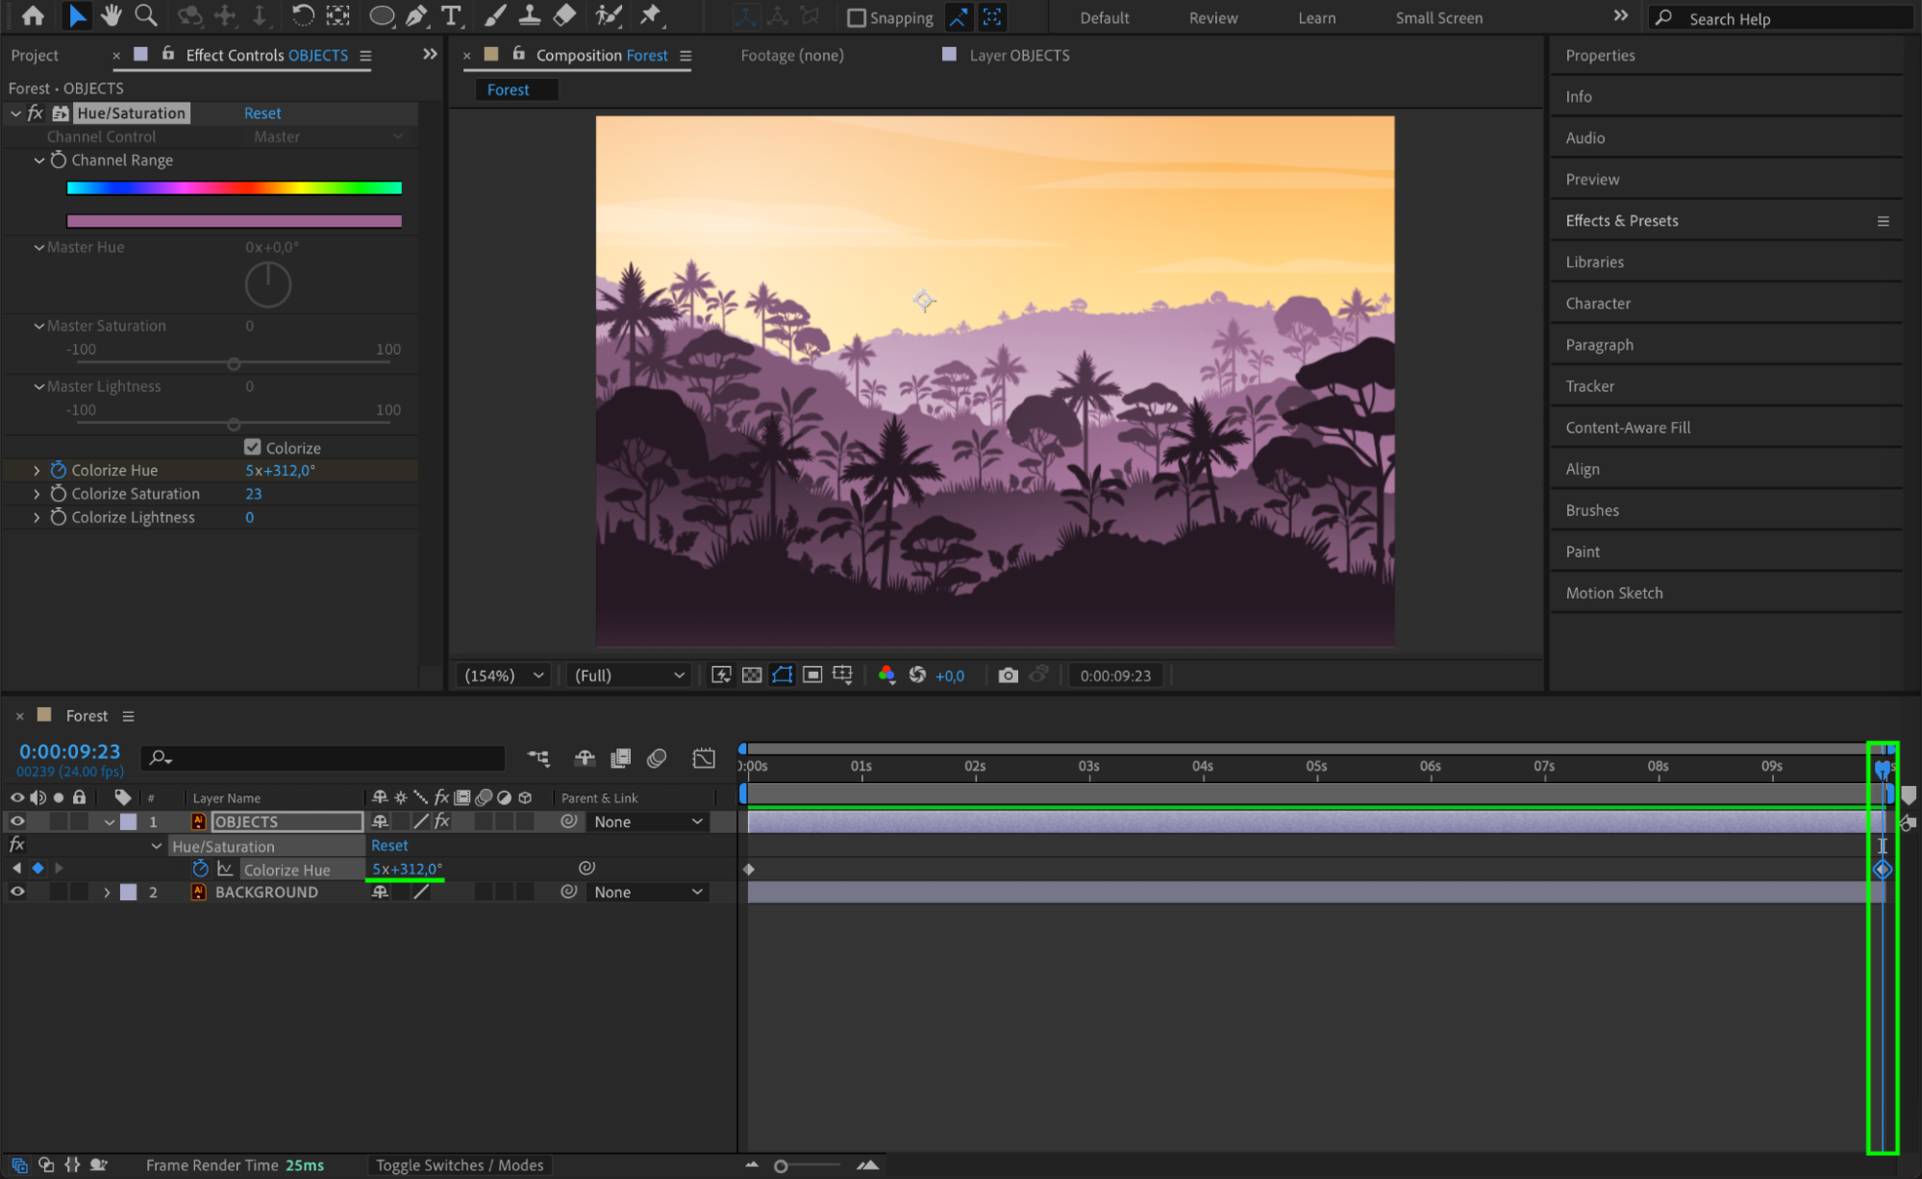Hide the BACKGROUND layer
1922x1179 pixels.
click(17, 892)
